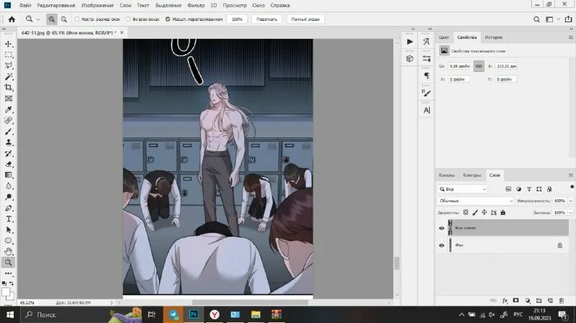Viewport: 576px width, 323px height.
Task: Select the Zoom tool in left toolbar
Action: tap(9, 263)
